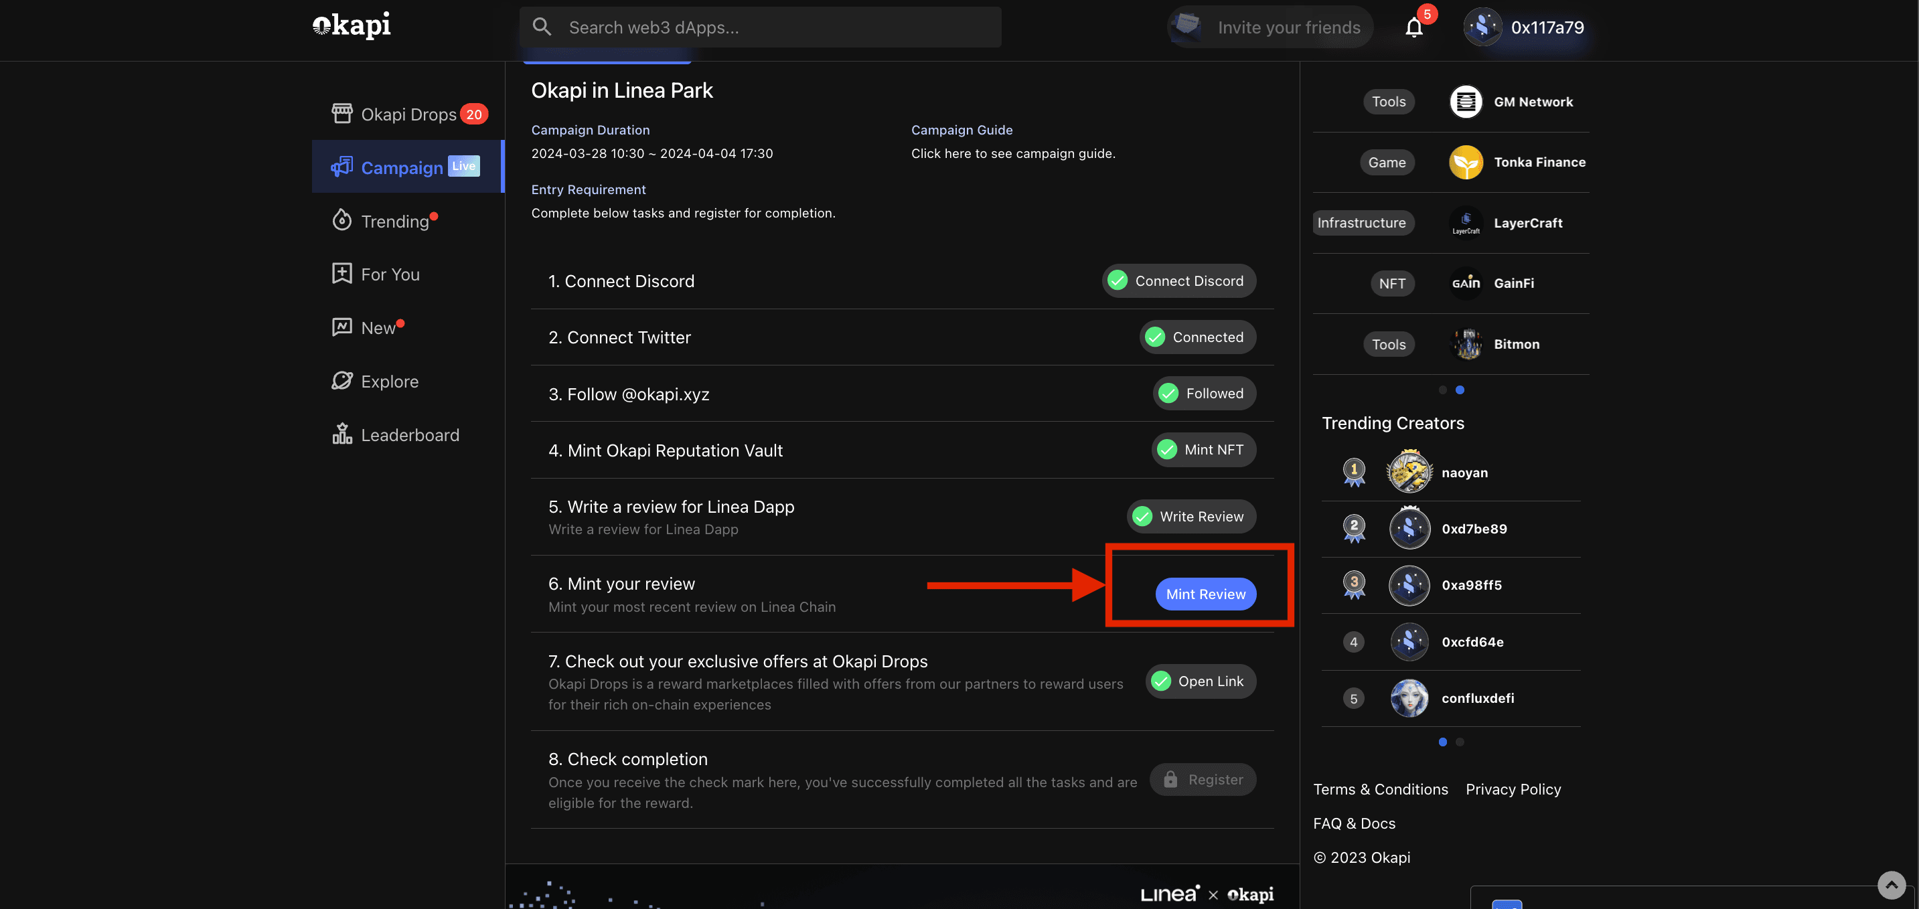Open Okapi Drops in the sidebar

(x=408, y=114)
